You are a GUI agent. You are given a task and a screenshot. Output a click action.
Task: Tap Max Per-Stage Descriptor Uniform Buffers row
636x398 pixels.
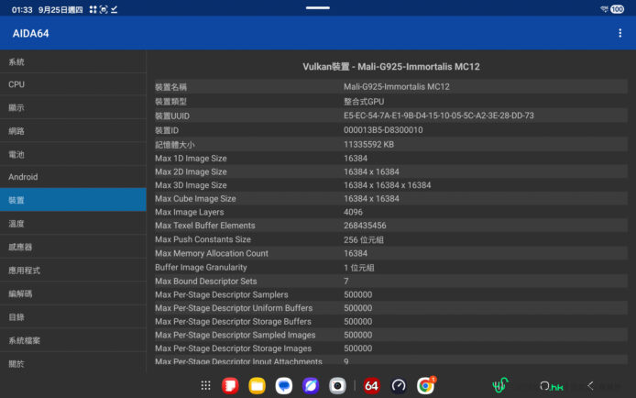(x=390, y=308)
